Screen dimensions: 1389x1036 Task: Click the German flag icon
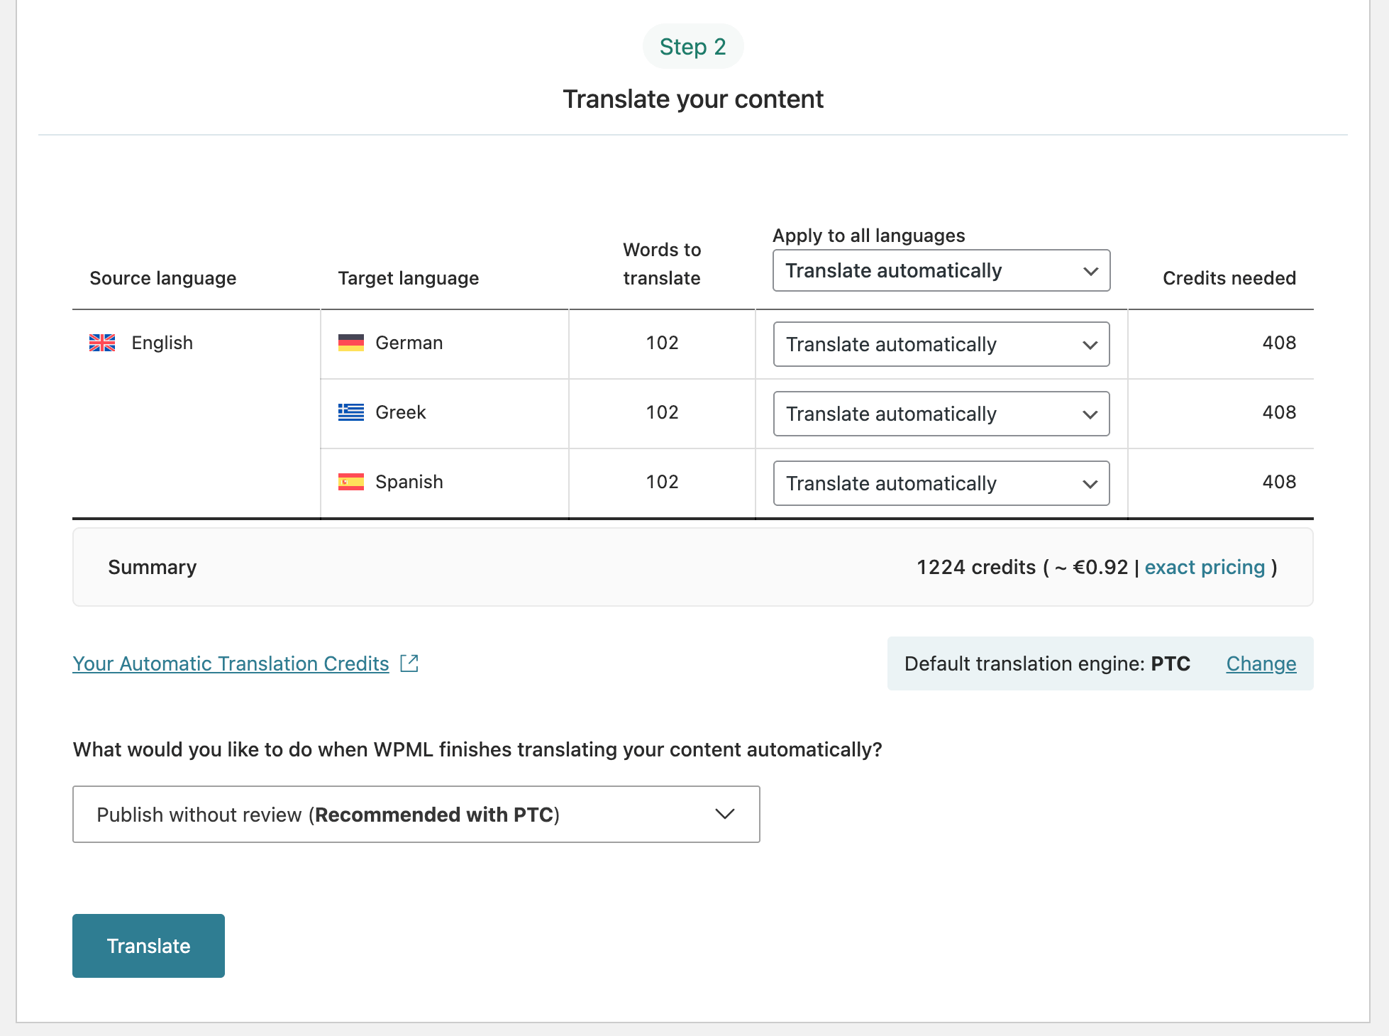tap(350, 343)
